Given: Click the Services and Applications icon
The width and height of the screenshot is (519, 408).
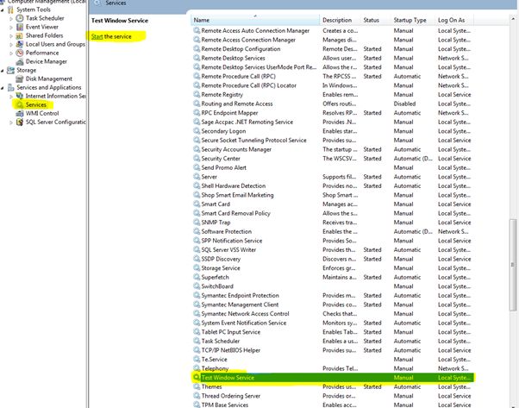Looking at the screenshot, I should click(11, 87).
